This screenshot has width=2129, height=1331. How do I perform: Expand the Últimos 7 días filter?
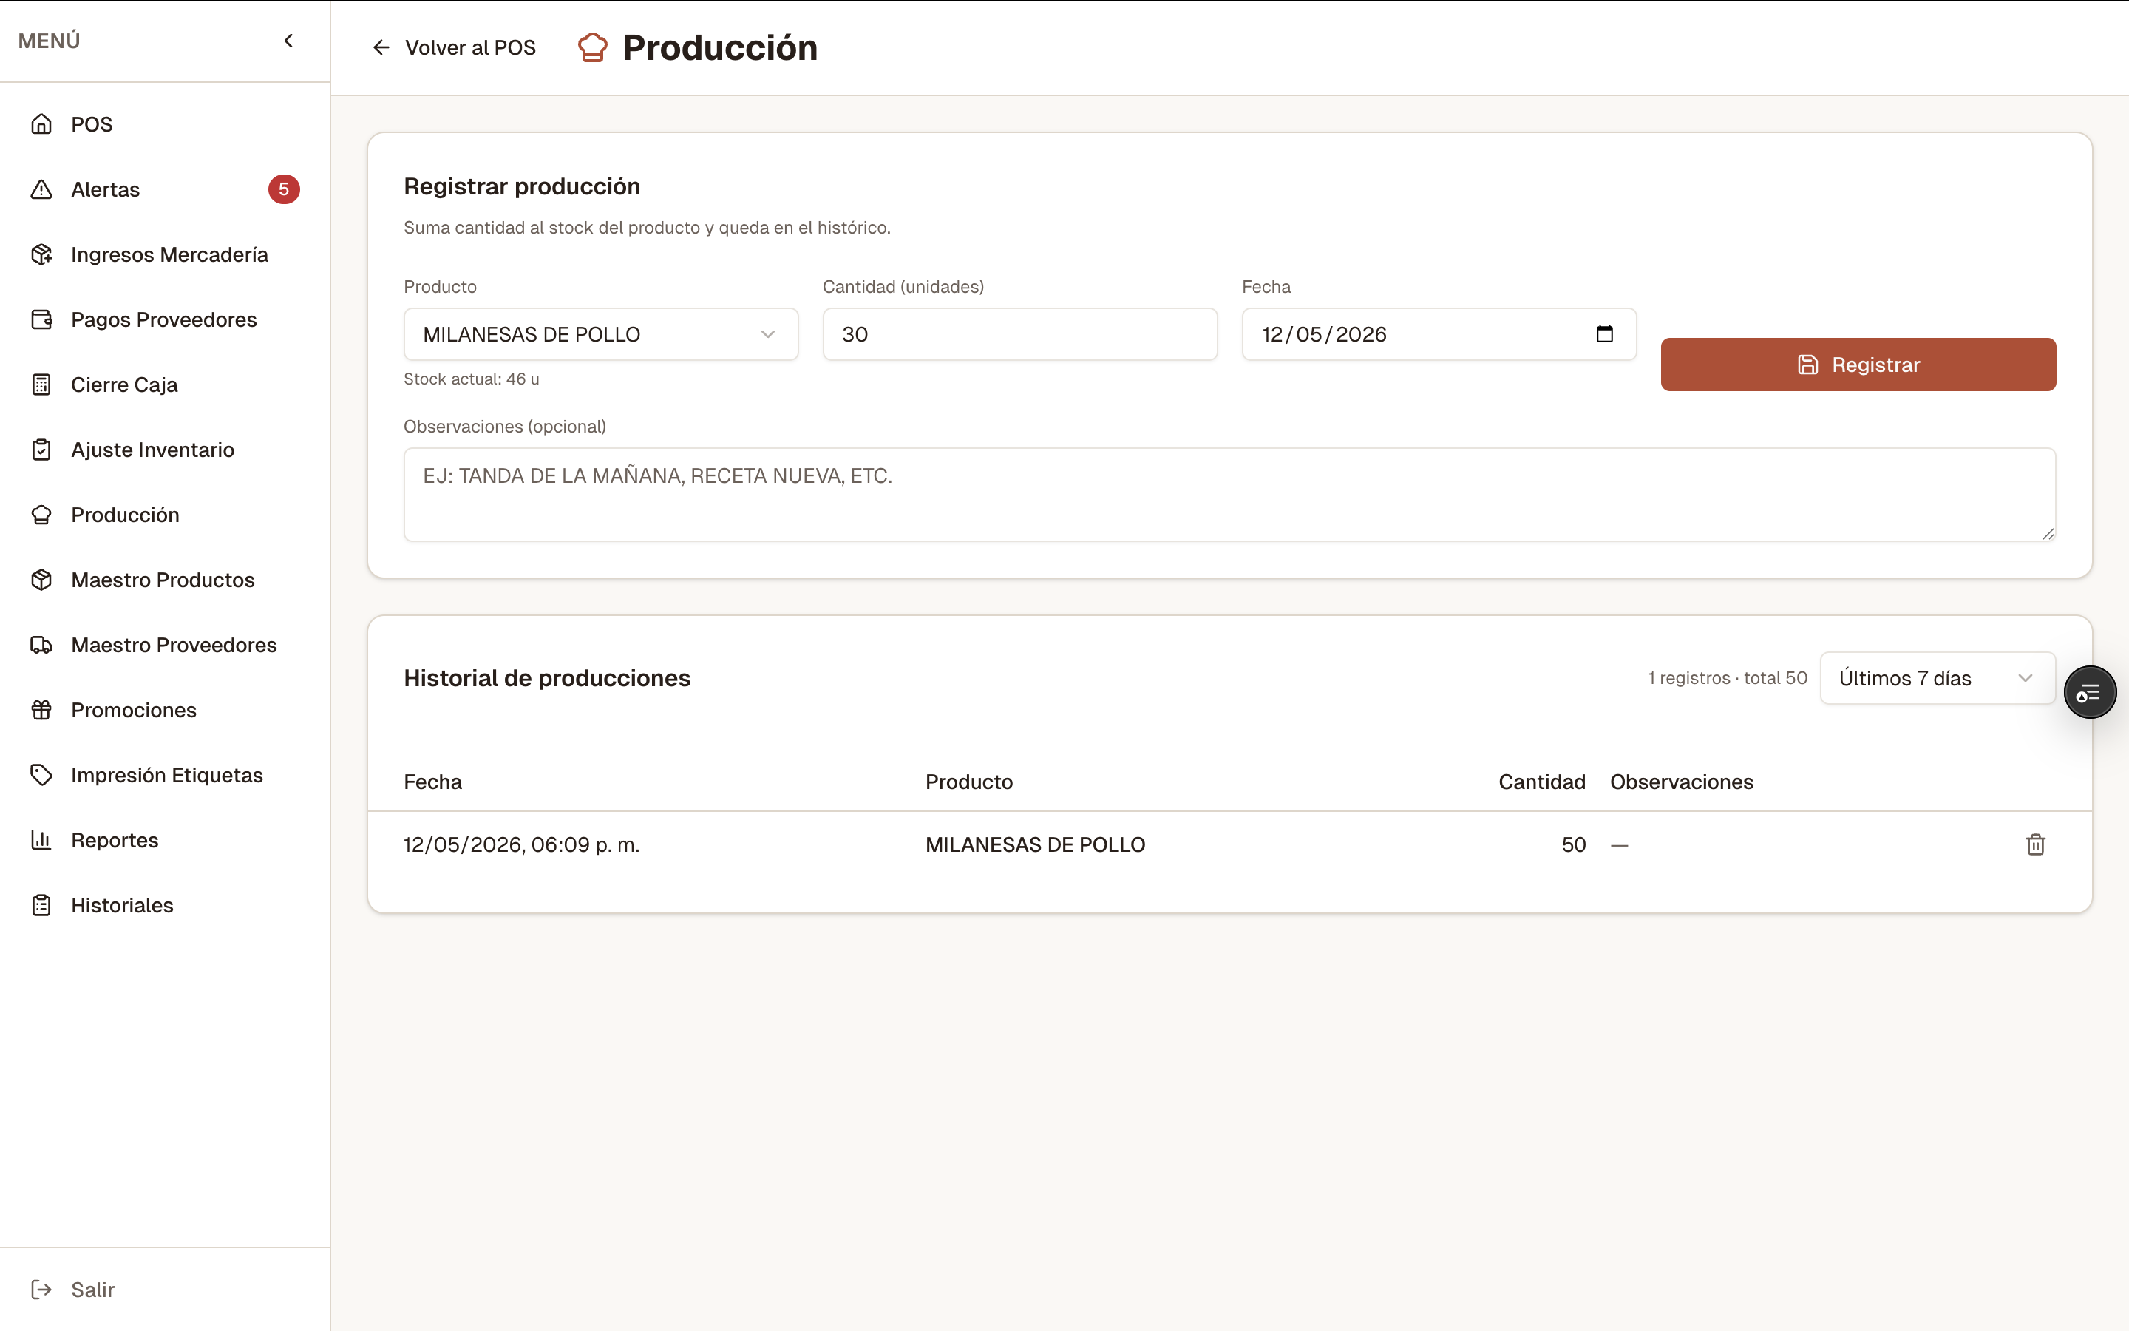click(x=1938, y=678)
